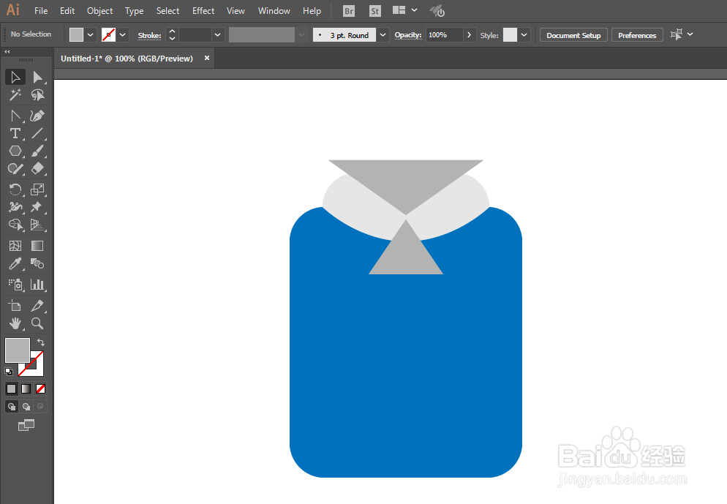Select the Selection tool arrow
The image size is (727, 504).
click(x=15, y=77)
